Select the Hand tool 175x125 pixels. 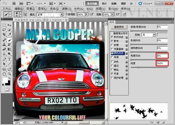tap(4, 74)
